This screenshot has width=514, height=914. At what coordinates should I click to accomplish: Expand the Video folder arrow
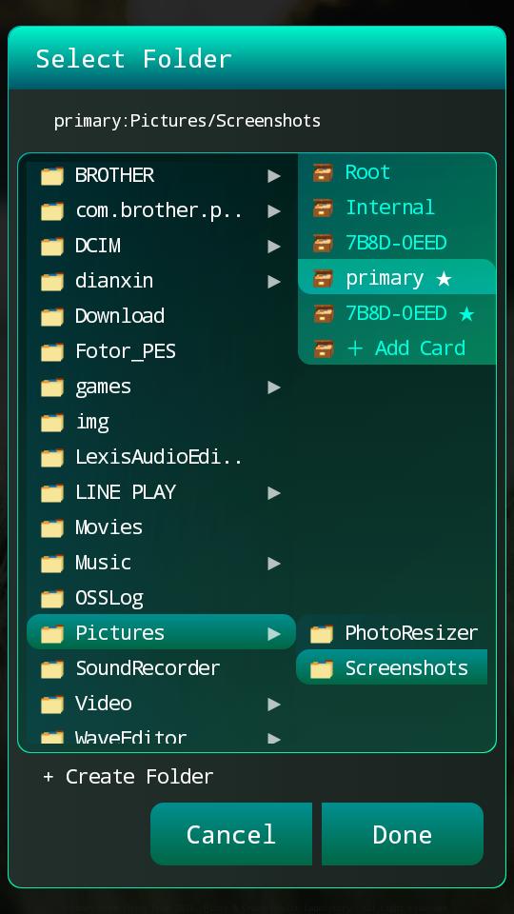point(274,705)
